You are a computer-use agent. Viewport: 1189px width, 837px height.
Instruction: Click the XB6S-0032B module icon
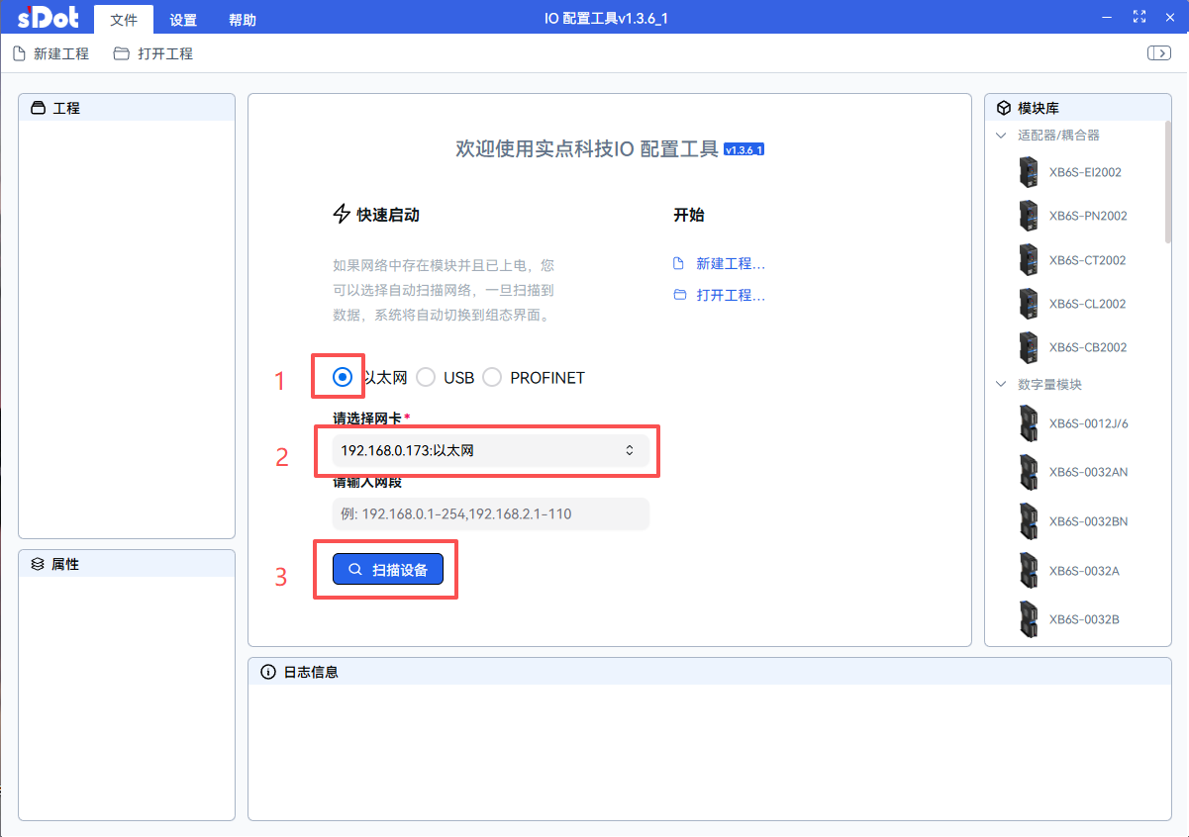[x=1029, y=619]
